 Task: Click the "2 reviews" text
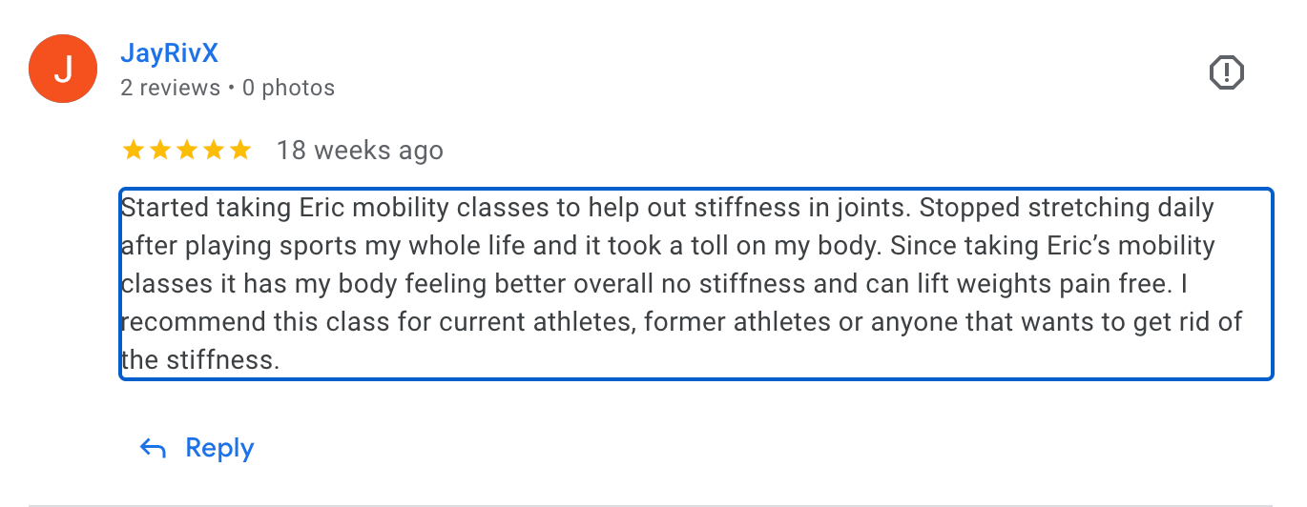170,89
